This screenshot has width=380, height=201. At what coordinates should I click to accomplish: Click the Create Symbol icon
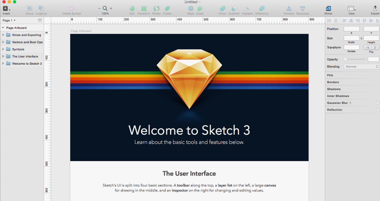[72, 9]
